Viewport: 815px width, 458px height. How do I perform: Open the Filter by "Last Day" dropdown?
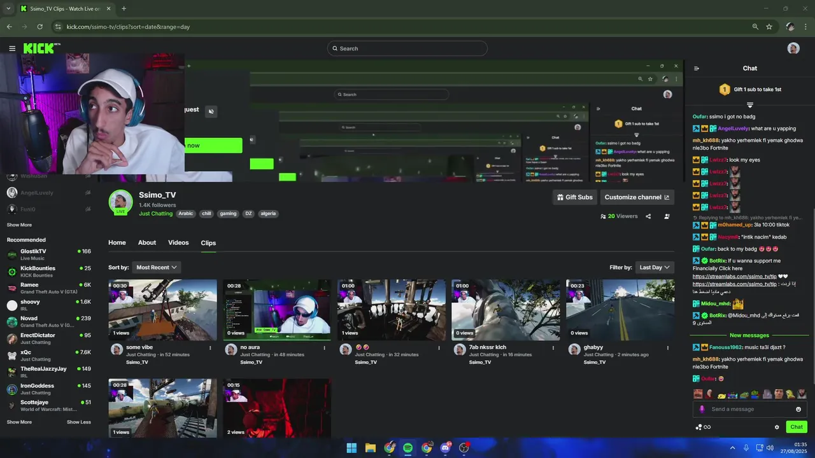(655, 267)
